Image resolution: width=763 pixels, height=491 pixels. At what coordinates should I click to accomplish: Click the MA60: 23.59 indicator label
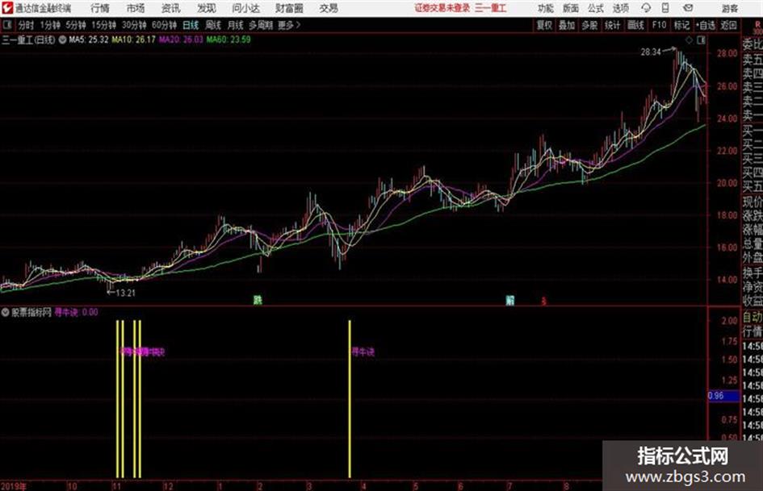click(228, 40)
